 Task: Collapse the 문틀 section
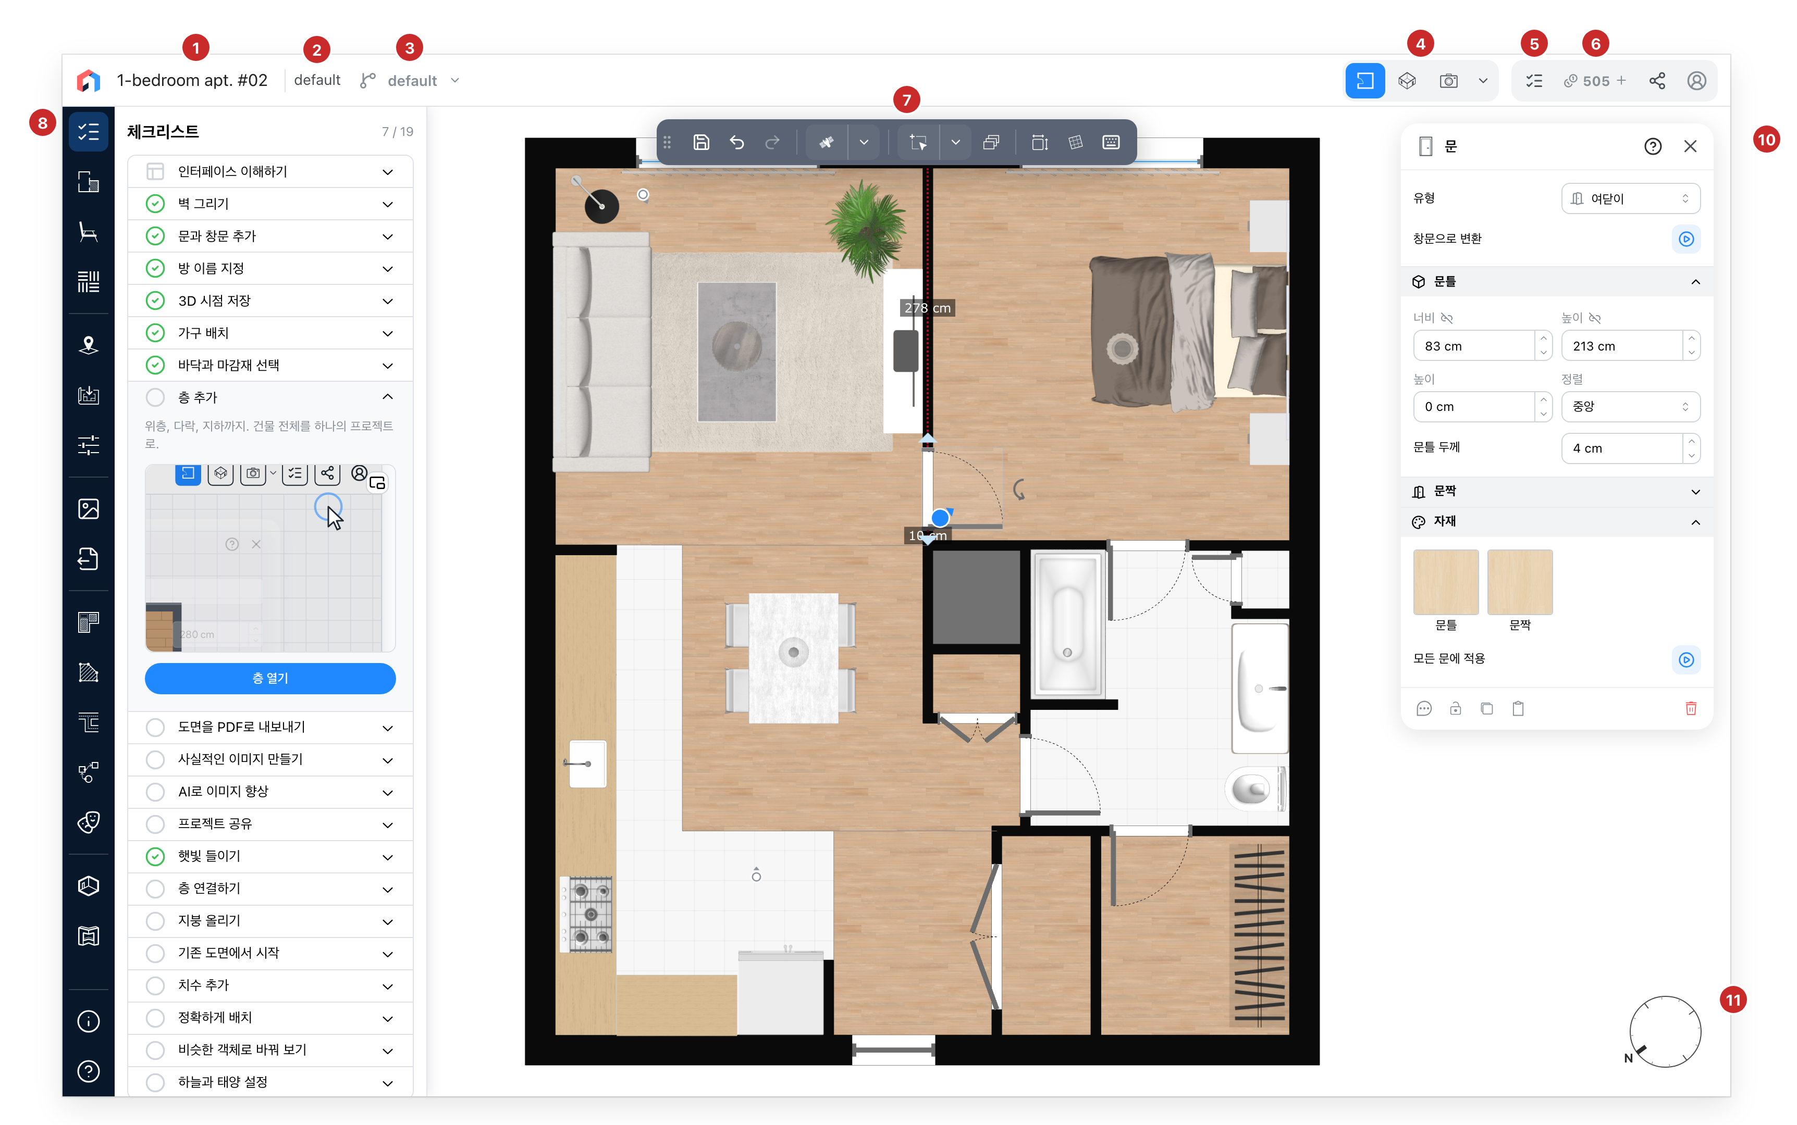coord(1556,282)
